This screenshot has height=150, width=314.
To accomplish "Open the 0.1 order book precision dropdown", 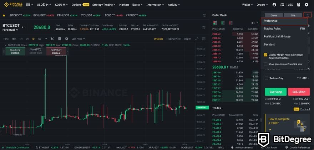I will [x=255, y=23].
